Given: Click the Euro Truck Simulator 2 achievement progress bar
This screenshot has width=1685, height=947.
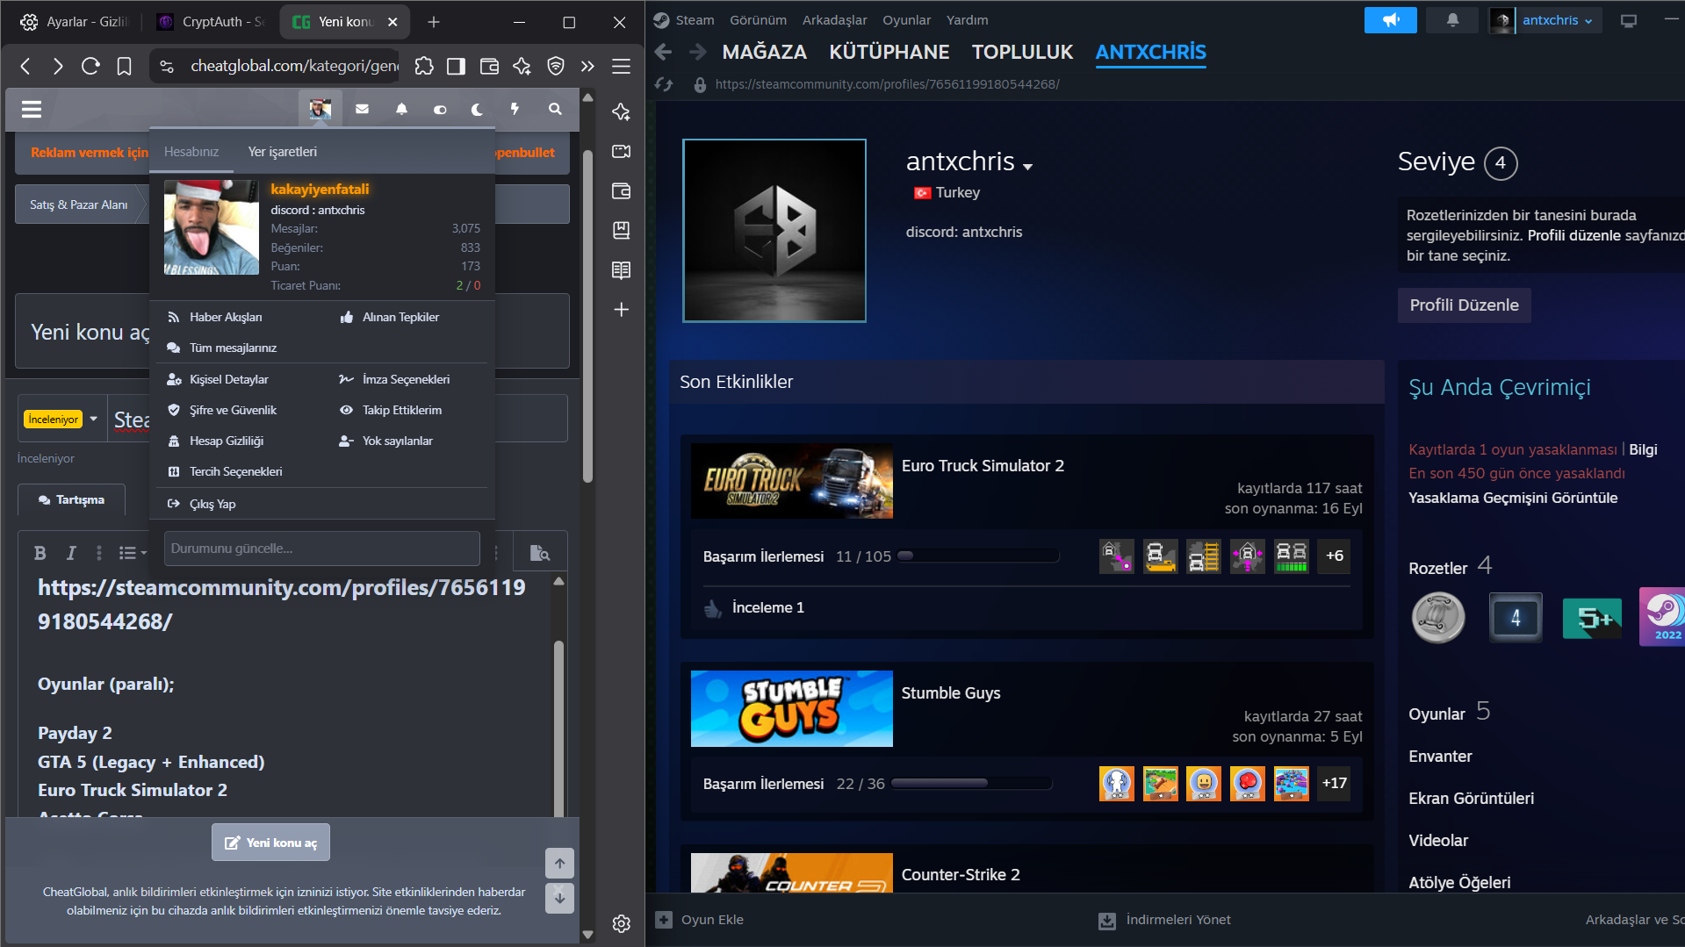Looking at the screenshot, I should pos(979,556).
